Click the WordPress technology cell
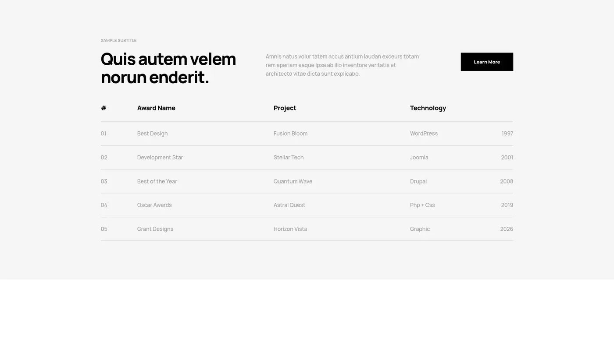 [x=424, y=134]
